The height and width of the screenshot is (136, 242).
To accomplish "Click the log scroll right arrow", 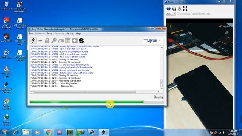I will click(x=159, y=91).
